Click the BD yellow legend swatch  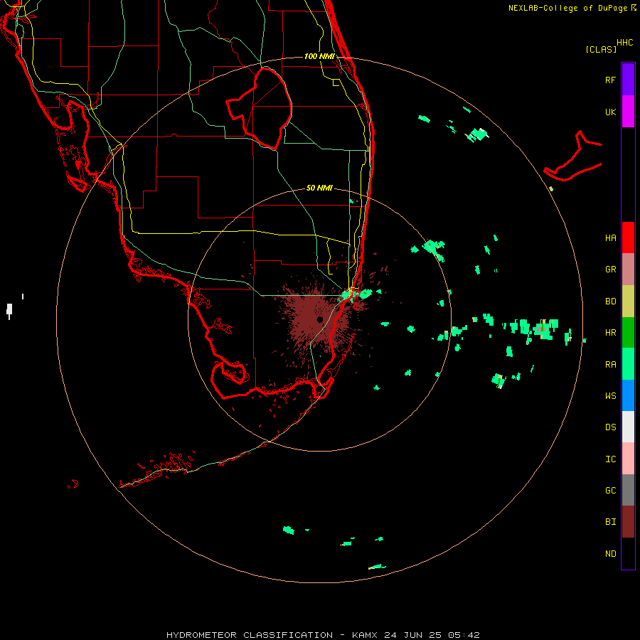(x=628, y=302)
